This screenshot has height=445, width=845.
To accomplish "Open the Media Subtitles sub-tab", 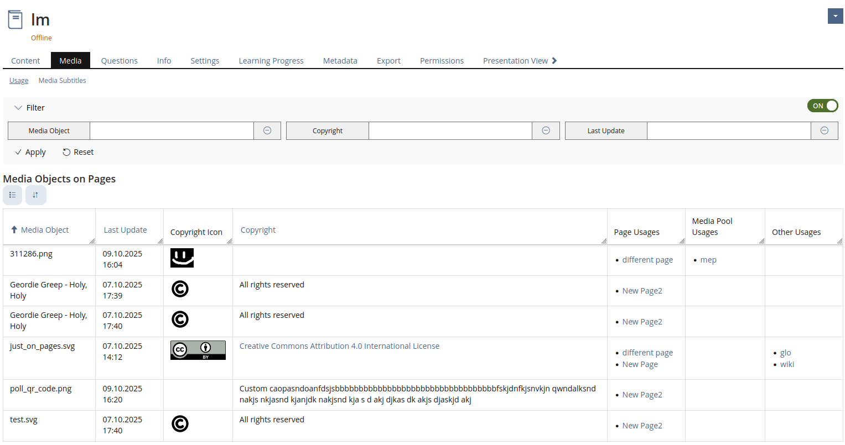I will [x=62, y=81].
